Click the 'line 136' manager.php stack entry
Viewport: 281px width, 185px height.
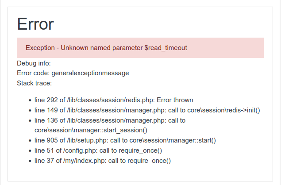click(110, 125)
